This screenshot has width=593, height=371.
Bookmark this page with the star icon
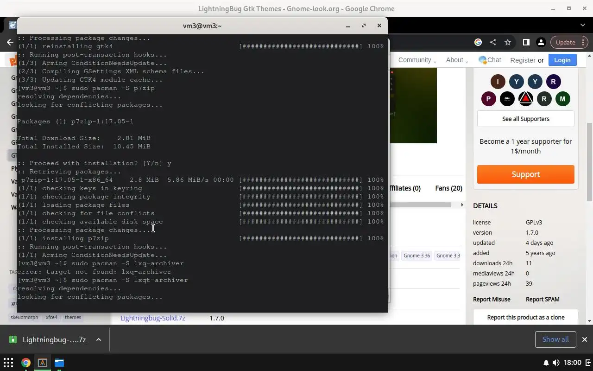coord(508,42)
